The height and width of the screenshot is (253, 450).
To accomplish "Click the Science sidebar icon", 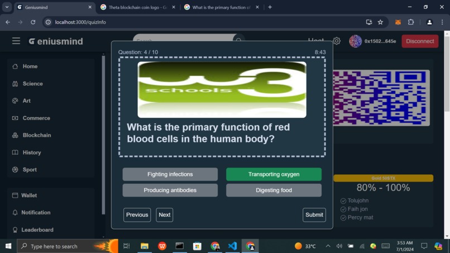I will 15,84.
